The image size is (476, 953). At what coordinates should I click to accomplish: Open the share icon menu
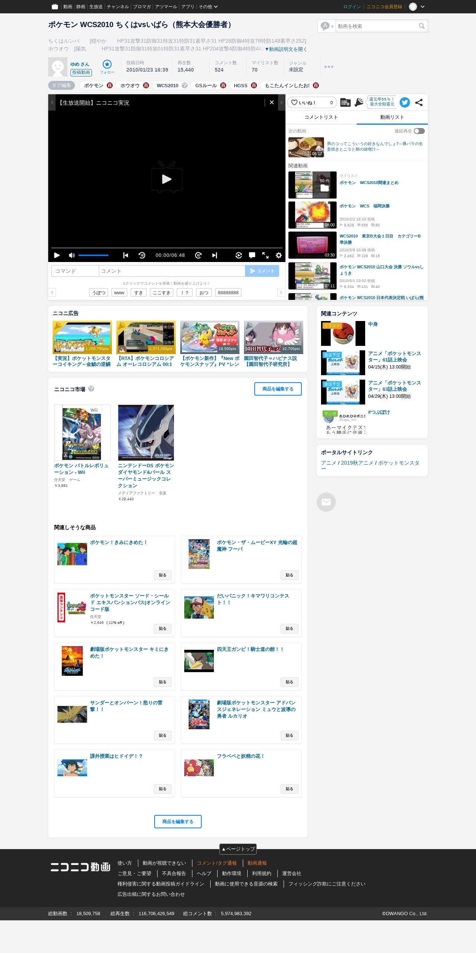pos(419,102)
